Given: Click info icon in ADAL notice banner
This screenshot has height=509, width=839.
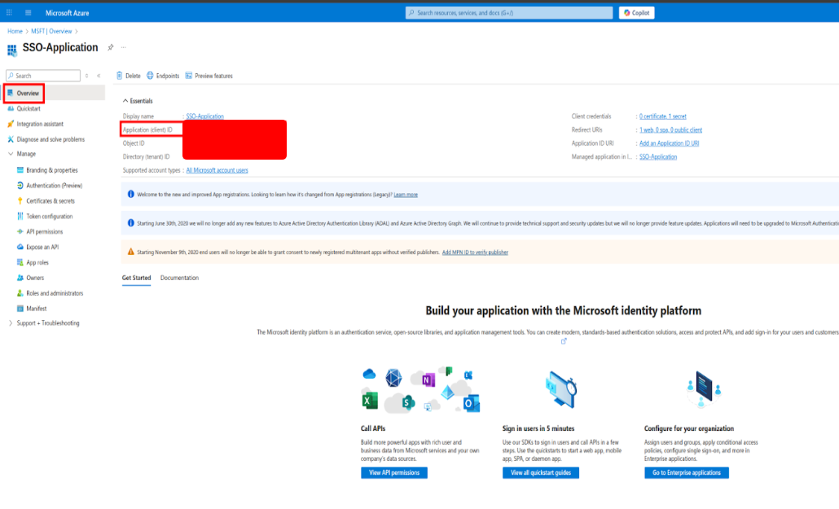Looking at the screenshot, I should (130, 222).
